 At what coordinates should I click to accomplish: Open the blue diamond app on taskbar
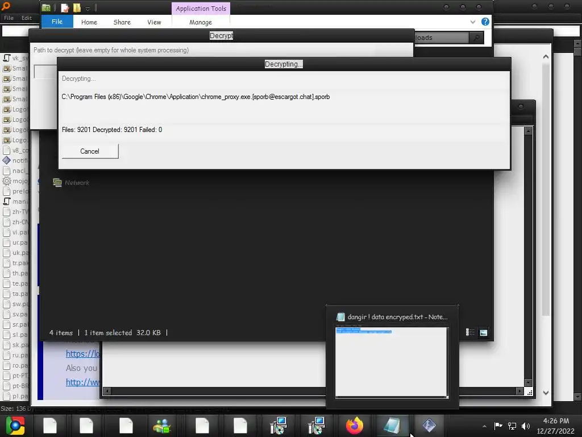click(429, 426)
